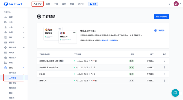183x100 pixels.
Task: Open 權限設定 in sidebar
Action: coord(13,88)
